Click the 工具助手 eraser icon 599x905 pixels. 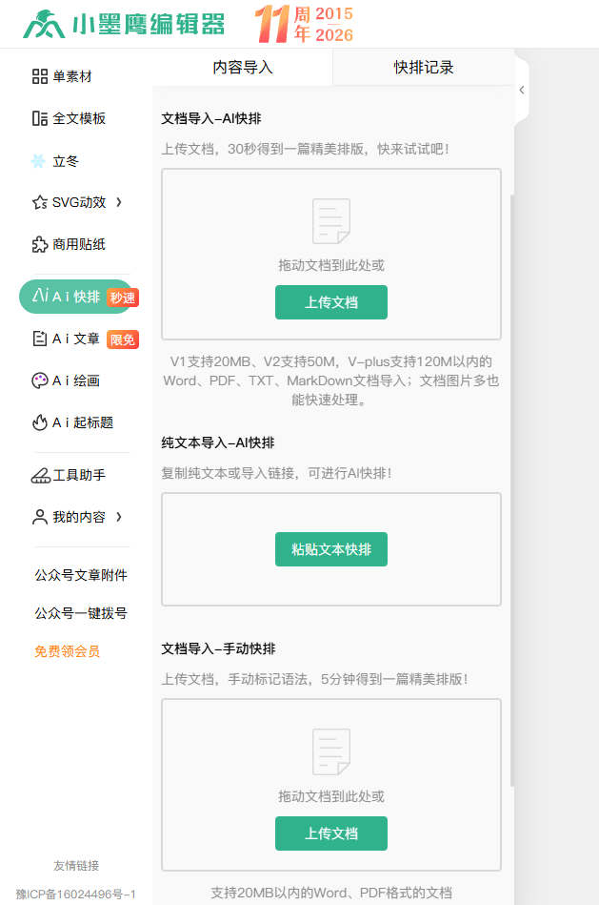[x=40, y=476]
